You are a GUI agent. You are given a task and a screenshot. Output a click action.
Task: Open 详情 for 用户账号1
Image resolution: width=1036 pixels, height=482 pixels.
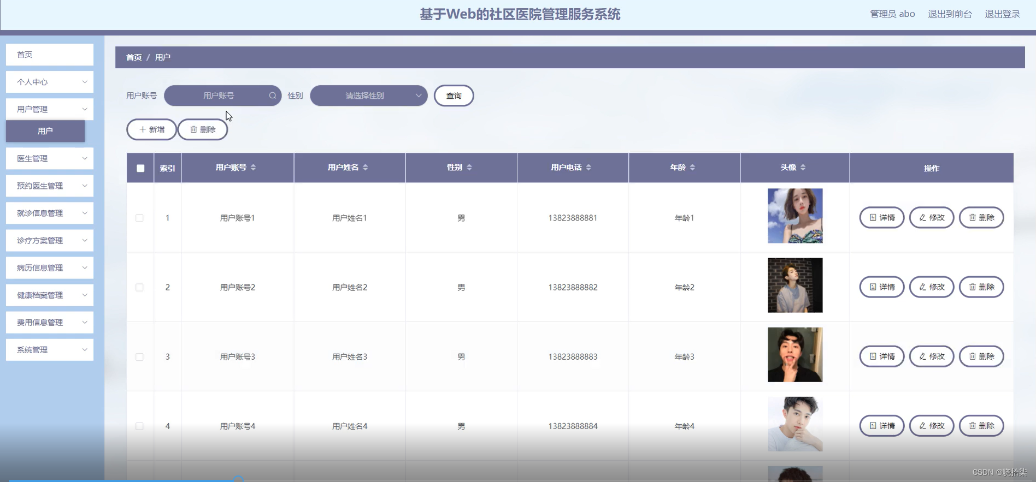tap(882, 217)
